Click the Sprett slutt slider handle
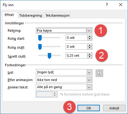This screenshot has height=114, width=128. point(49,56)
